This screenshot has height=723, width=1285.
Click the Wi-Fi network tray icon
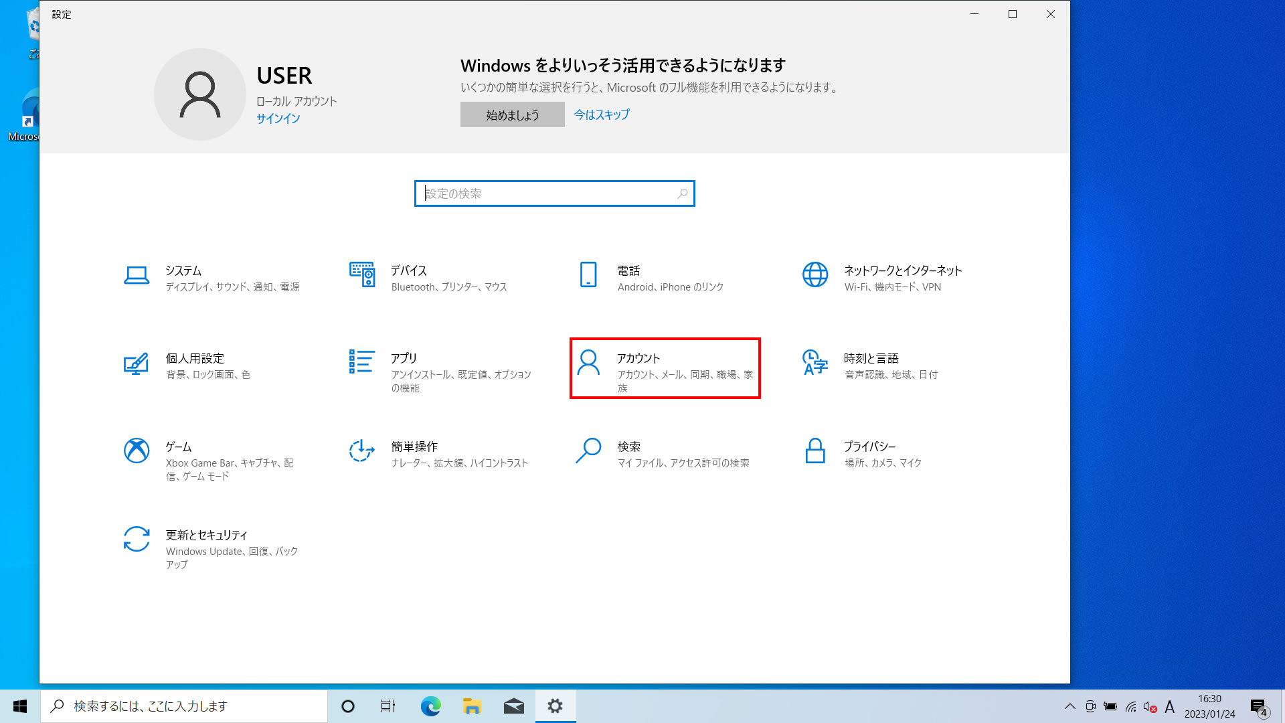click(1130, 707)
